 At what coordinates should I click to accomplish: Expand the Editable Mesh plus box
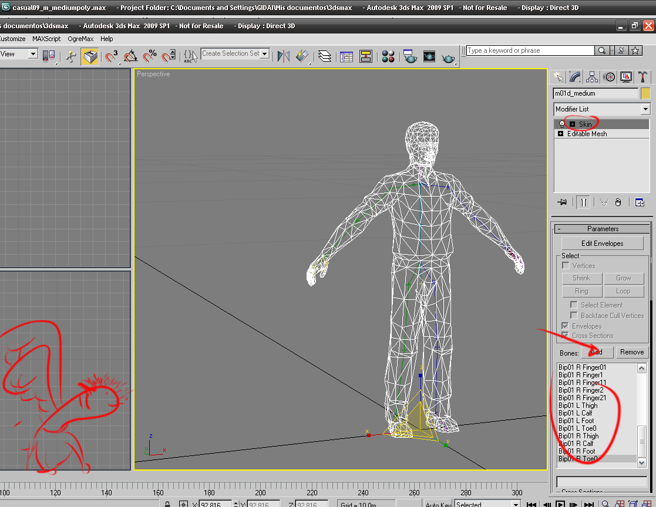[x=561, y=134]
